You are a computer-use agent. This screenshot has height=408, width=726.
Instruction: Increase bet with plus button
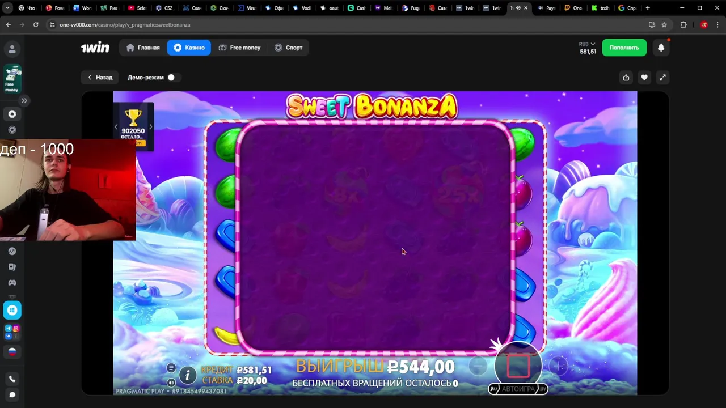[559, 367]
